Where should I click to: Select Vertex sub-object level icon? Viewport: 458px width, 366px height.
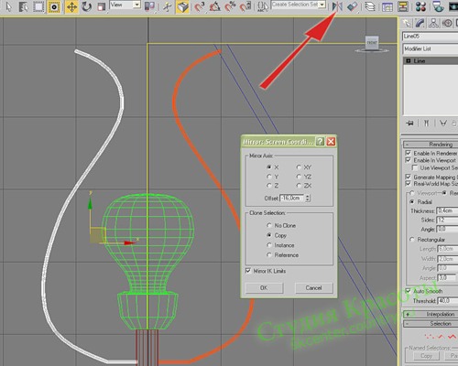tap(430, 337)
